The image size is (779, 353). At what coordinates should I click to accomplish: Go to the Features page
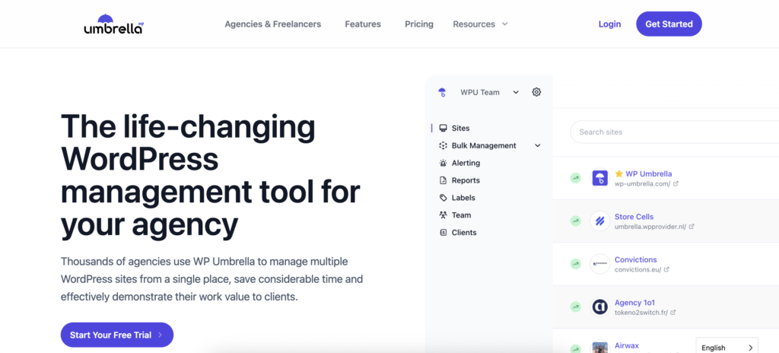363,24
